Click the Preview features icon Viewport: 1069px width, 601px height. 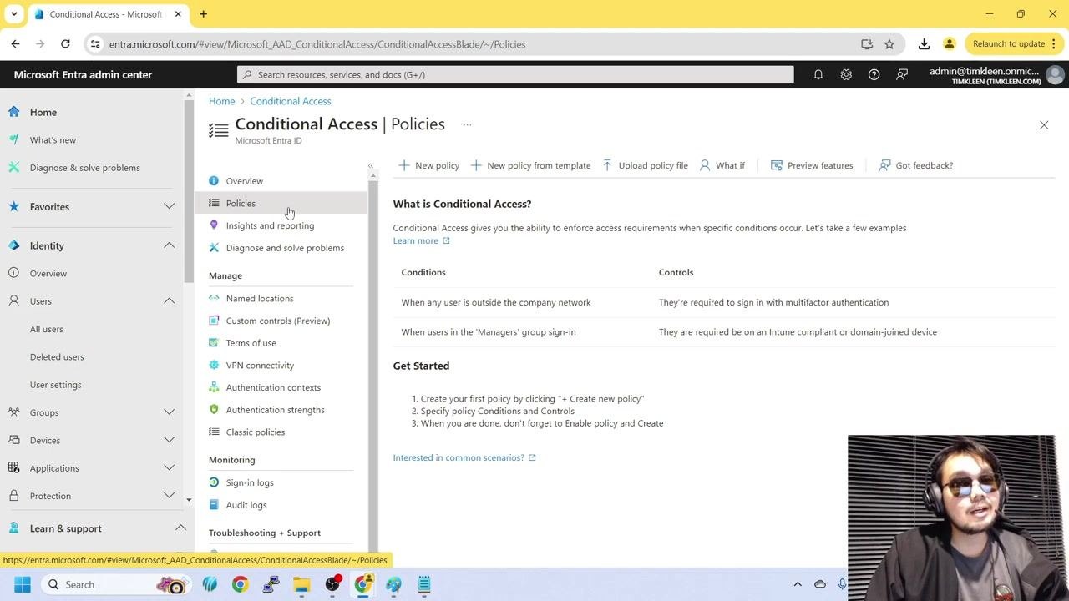point(777,165)
